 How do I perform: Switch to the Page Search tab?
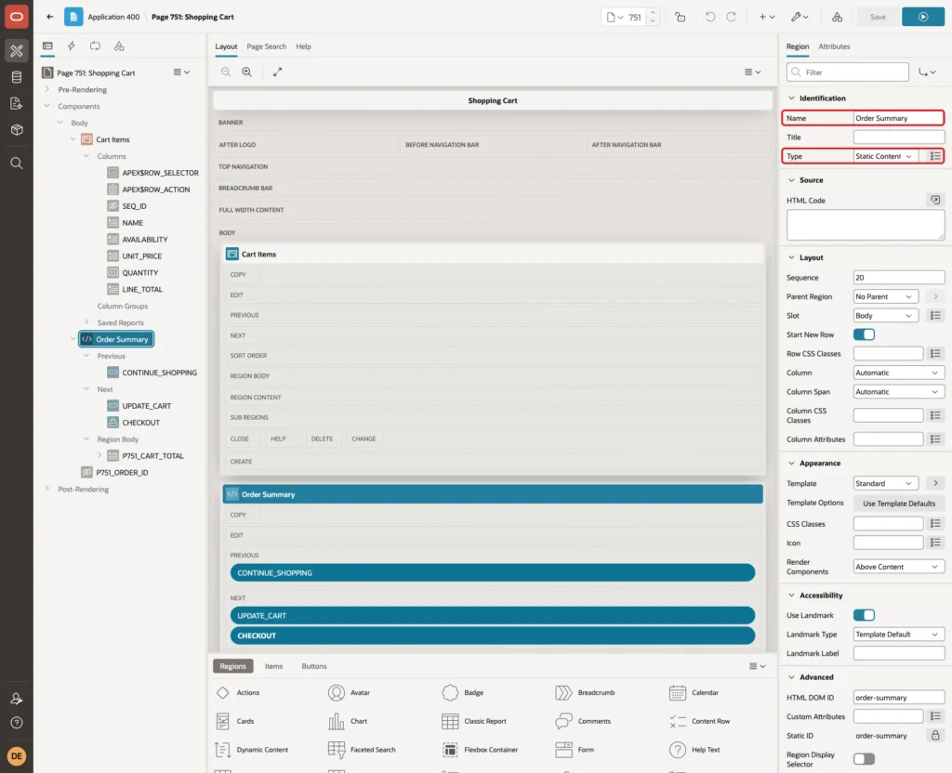(x=266, y=46)
